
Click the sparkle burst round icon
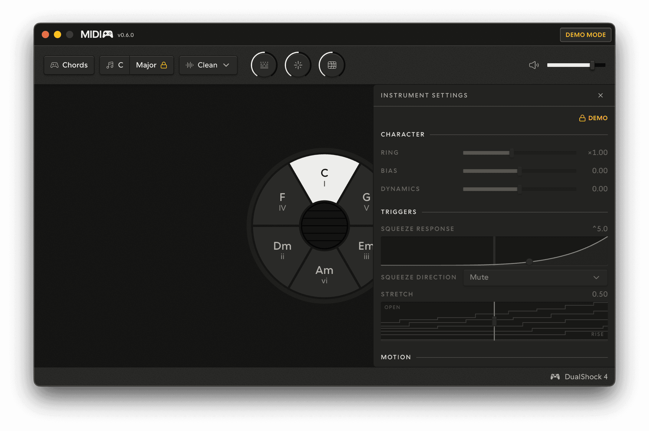click(x=298, y=65)
